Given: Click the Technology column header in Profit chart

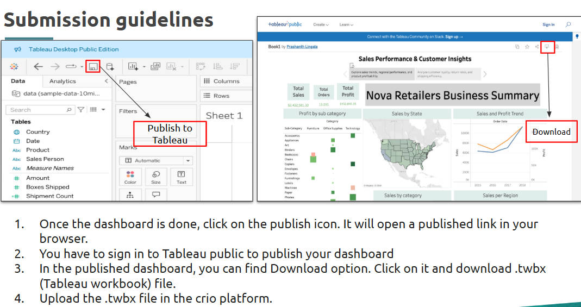Looking at the screenshot, I should [352, 128].
